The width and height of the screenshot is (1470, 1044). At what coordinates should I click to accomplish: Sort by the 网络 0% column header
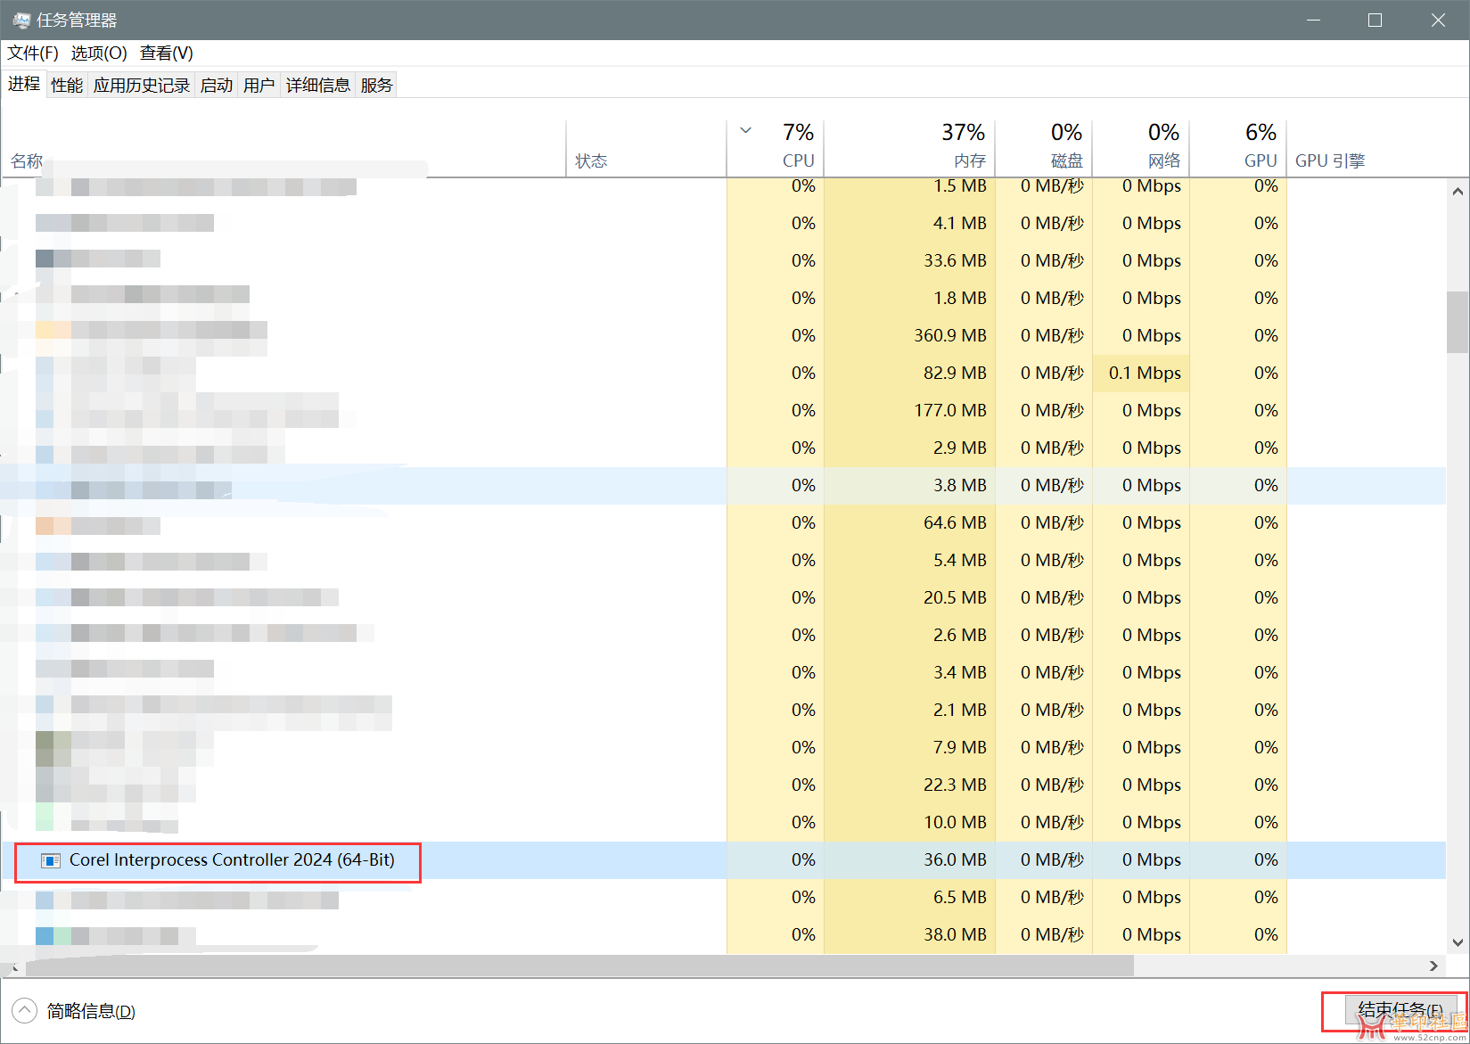[x=1141, y=148]
